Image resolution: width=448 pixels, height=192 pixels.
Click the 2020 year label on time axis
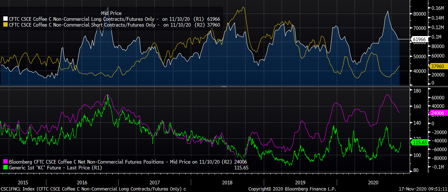(x=373, y=182)
